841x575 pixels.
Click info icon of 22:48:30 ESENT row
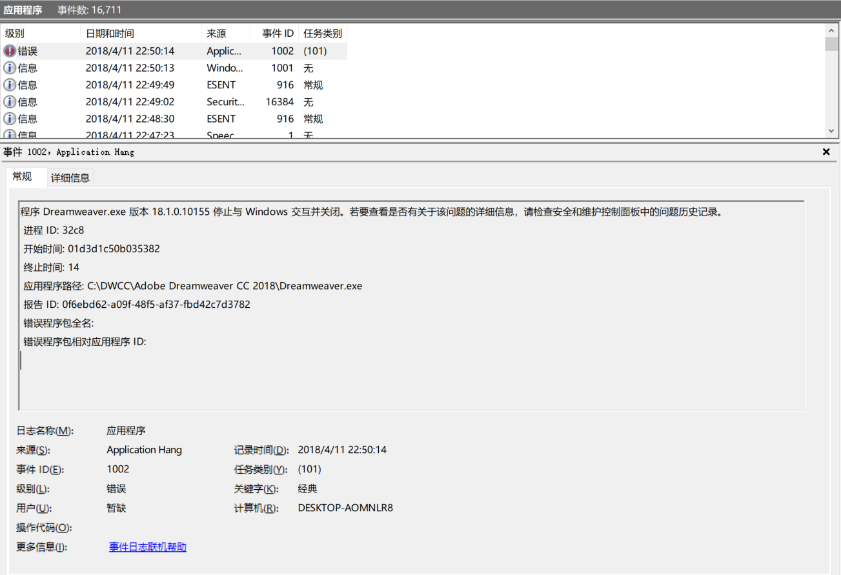pos(10,119)
